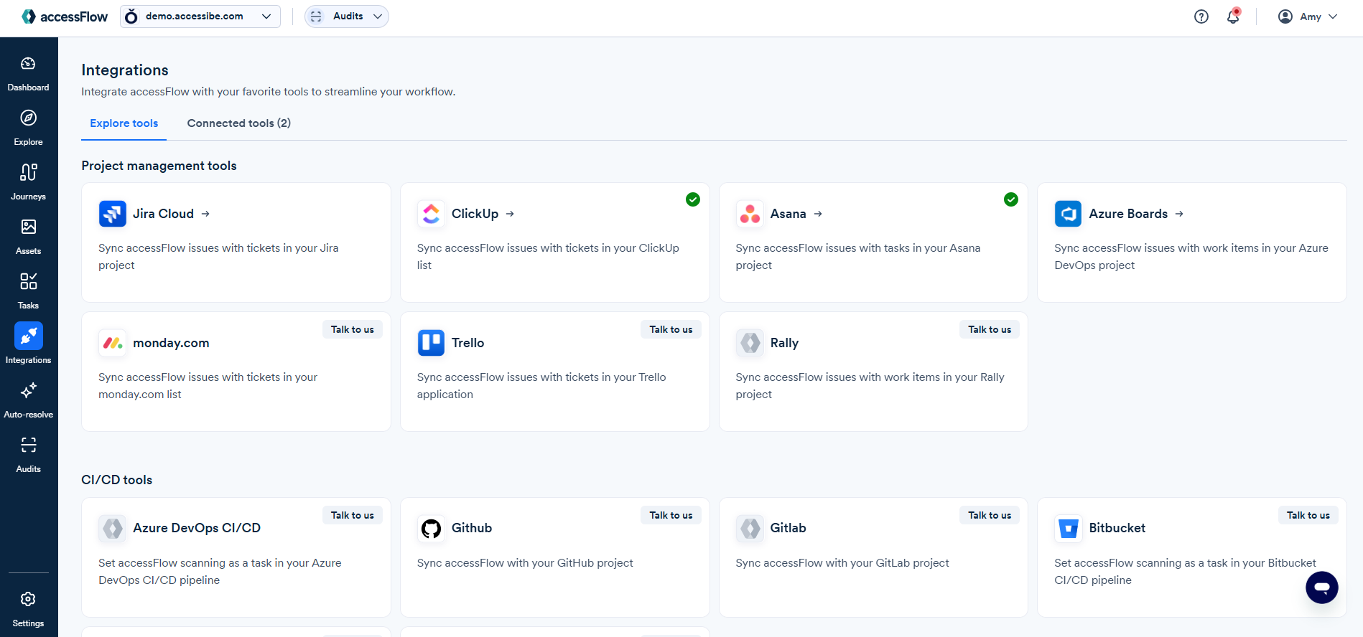This screenshot has height=637, width=1363.
Task: Click the accessFlow logo
Action: pyautogui.click(x=65, y=16)
